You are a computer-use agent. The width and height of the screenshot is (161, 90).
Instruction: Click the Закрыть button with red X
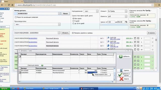[124, 79]
